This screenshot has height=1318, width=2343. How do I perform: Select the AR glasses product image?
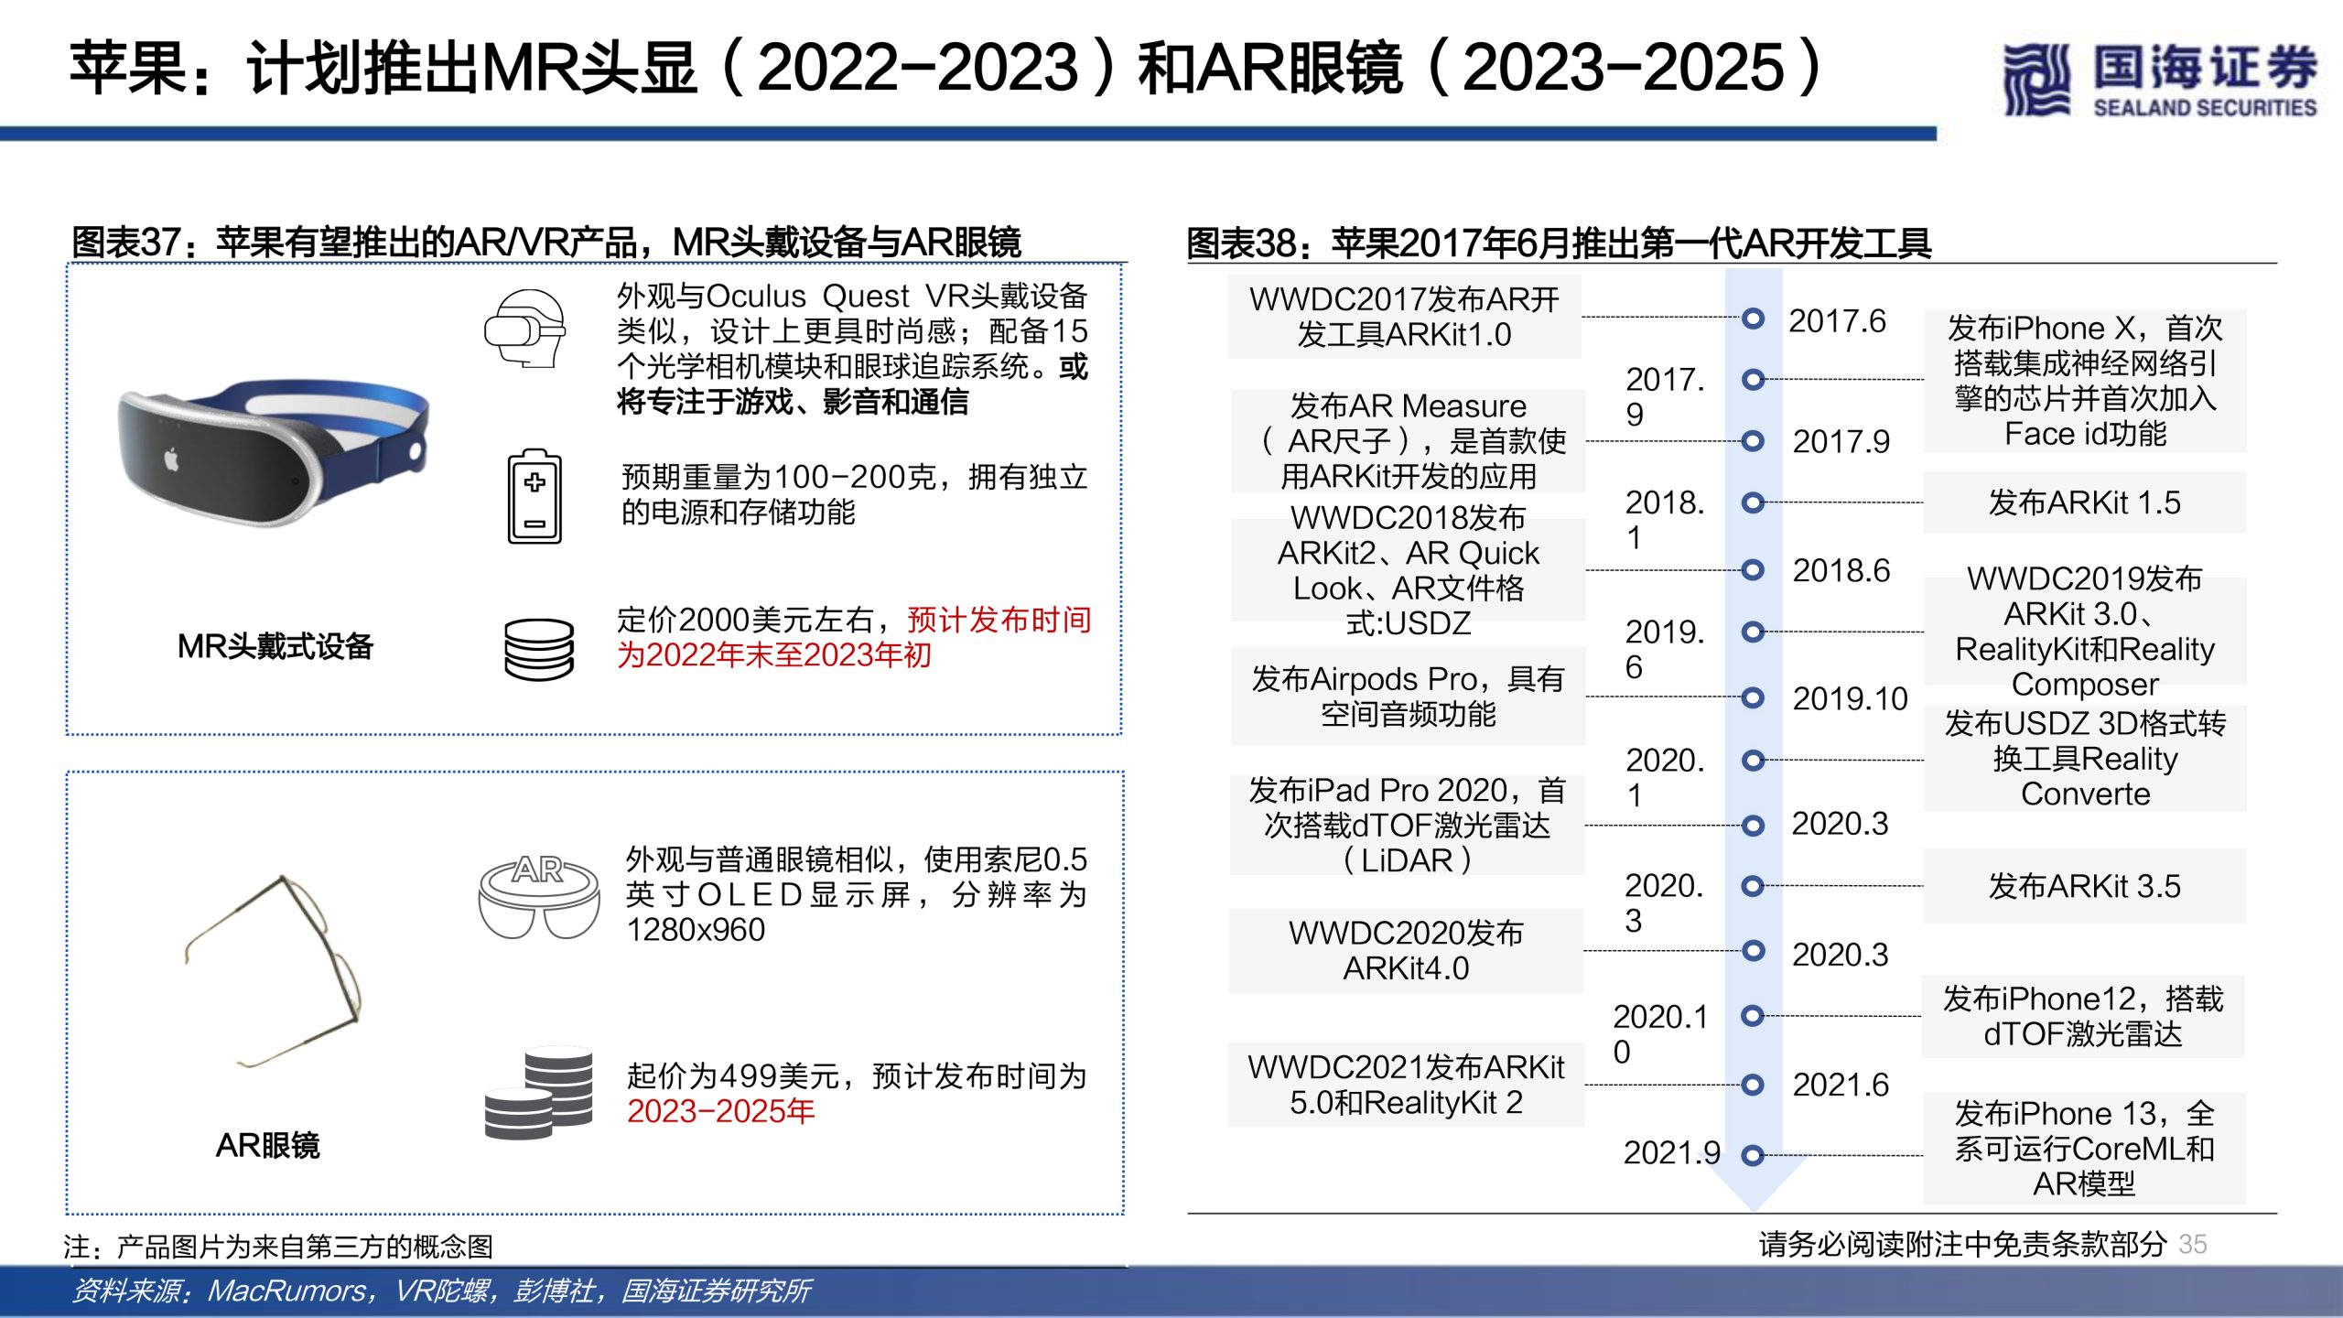pyautogui.click(x=273, y=972)
